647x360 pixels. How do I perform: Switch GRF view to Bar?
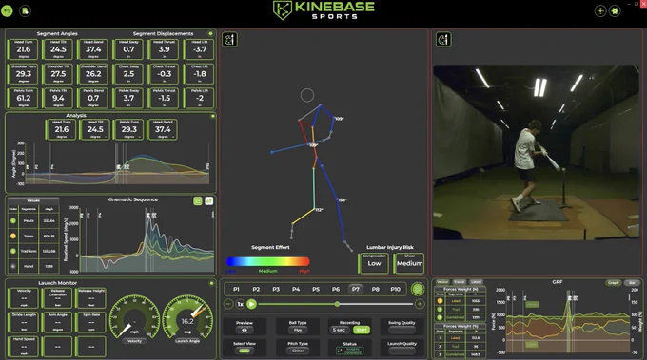(x=632, y=282)
